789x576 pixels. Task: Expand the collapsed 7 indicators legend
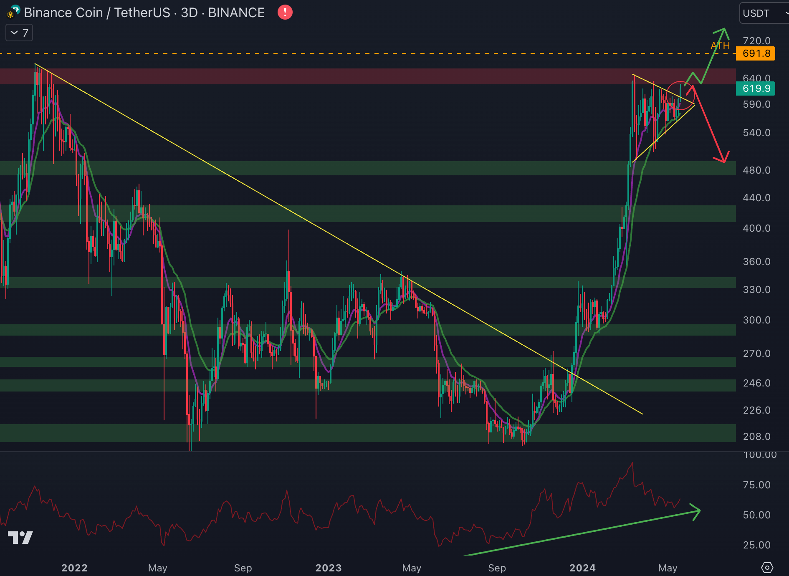19,33
